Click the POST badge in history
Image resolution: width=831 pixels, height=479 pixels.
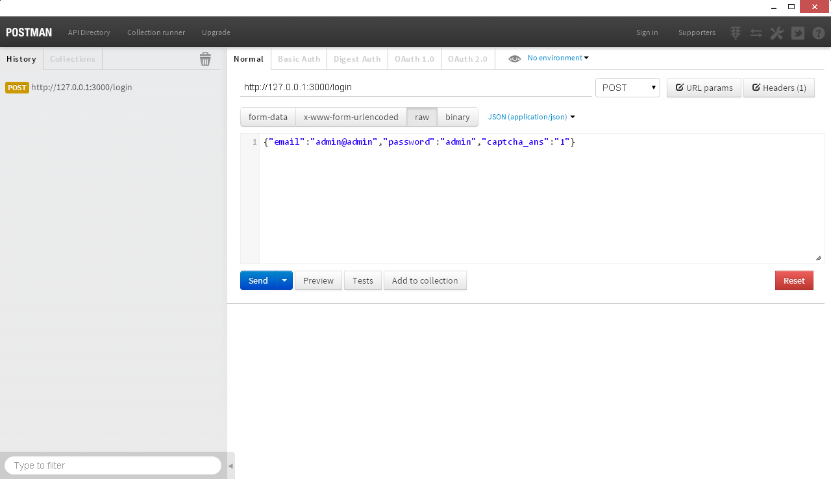click(17, 88)
